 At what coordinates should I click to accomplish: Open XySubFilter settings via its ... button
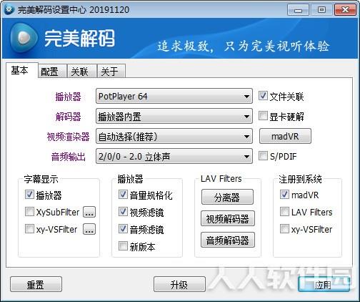tap(89, 212)
